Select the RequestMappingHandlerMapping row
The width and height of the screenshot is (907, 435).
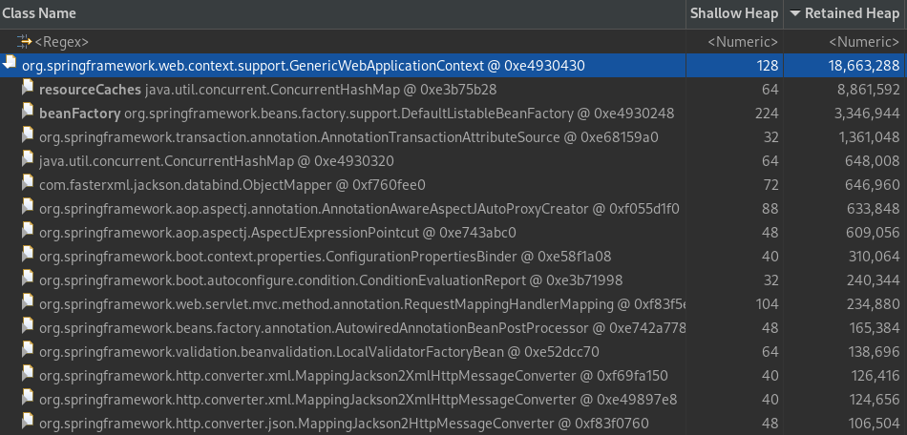click(453, 304)
